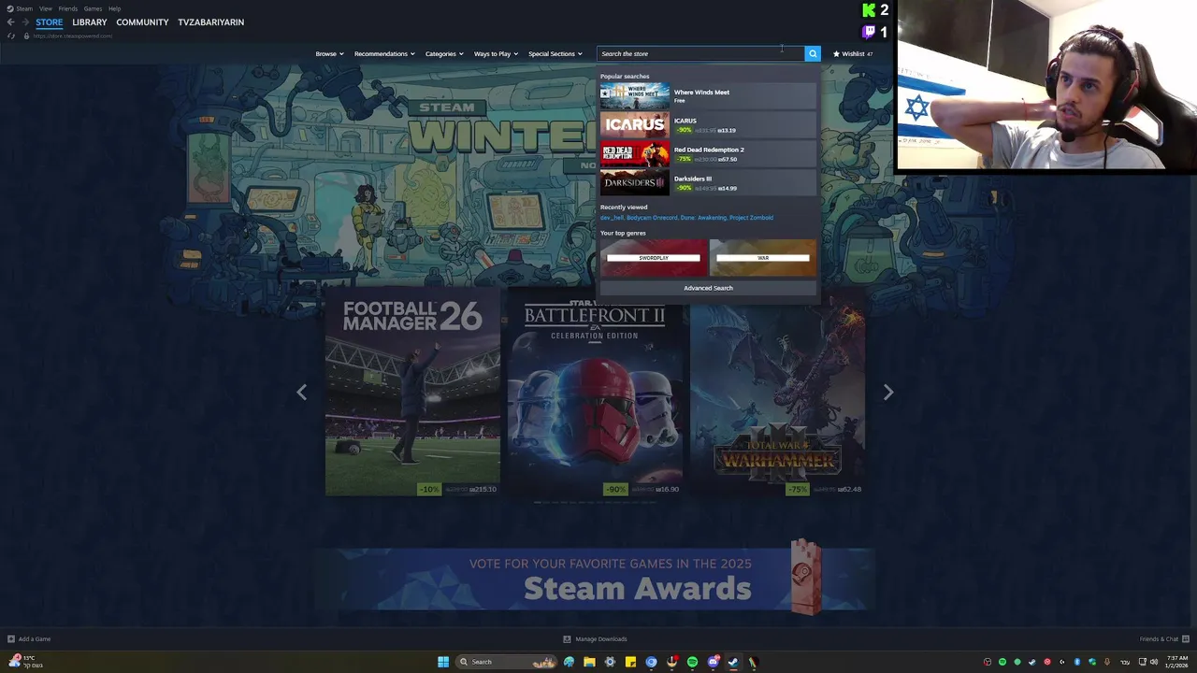Open Spotify from the taskbar

coord(692,662)
